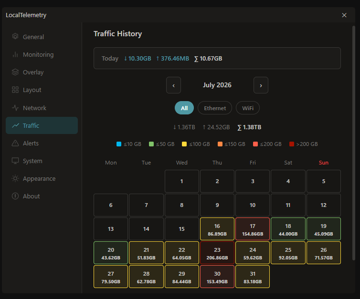360x299 pixels.
Task: Open the About section
Action: (42, 196)
